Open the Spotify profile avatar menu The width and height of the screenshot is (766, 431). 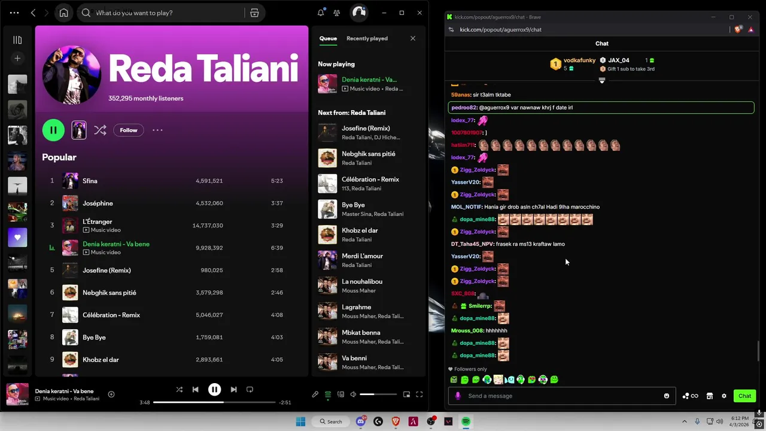click(x=358, y=13)
